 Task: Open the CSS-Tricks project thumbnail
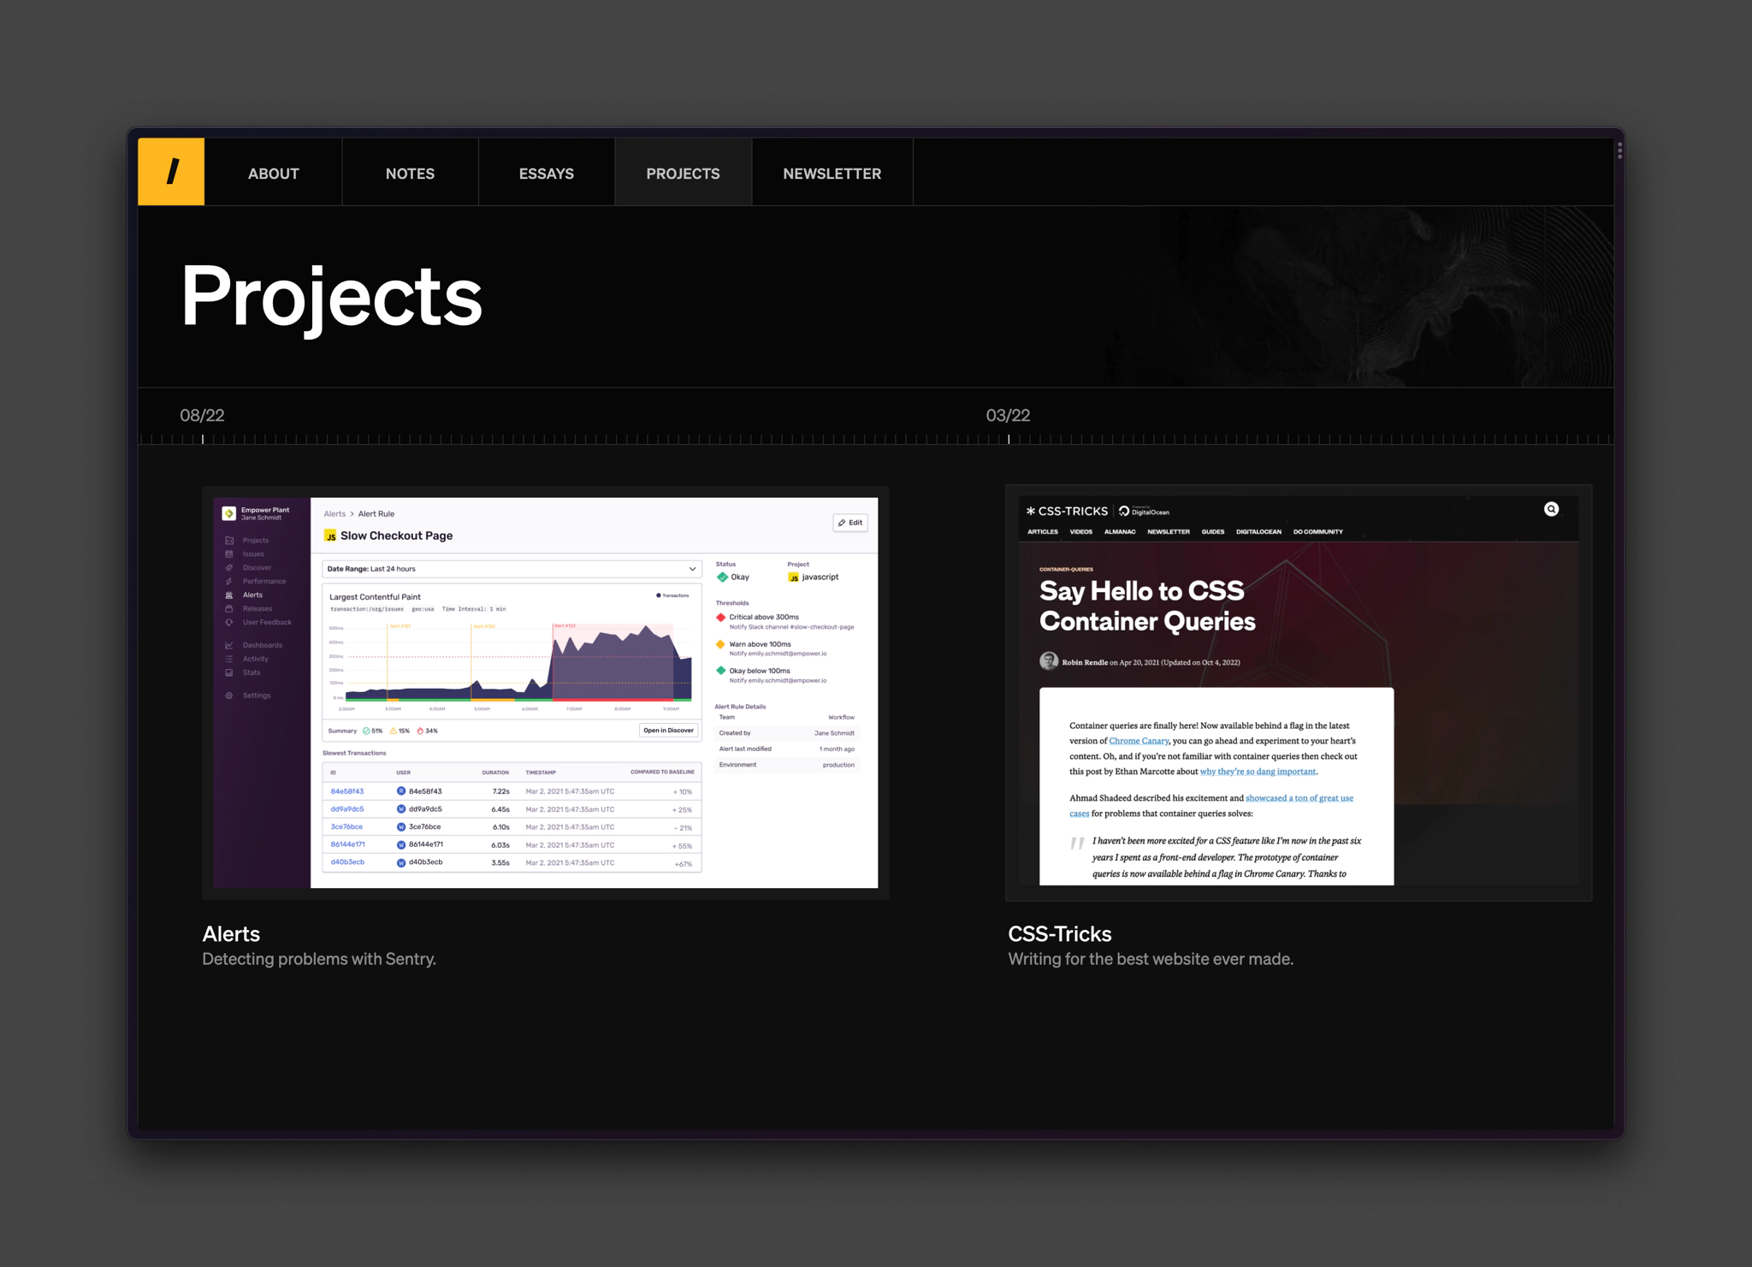(1298, 693)
